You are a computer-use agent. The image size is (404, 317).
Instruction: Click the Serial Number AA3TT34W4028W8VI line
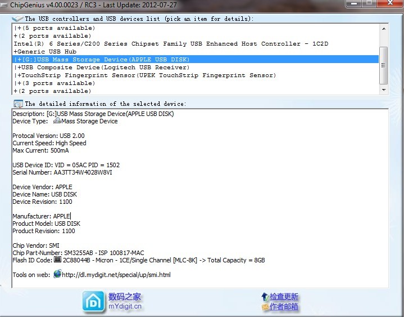tap(62, 172)
